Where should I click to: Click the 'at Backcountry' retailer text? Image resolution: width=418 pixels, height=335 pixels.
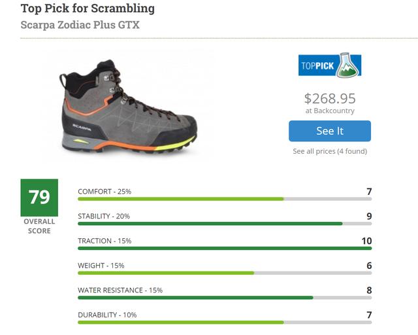click(x=330, y=111)
